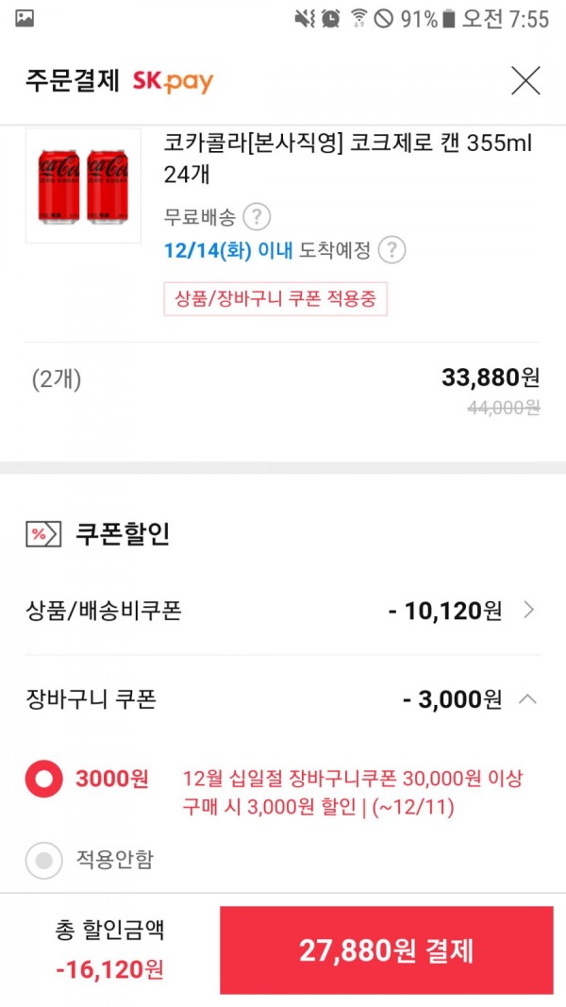The image size is (566, 1007).
Task: Open the free shipping help icon
Action: [x=258, y=217]
